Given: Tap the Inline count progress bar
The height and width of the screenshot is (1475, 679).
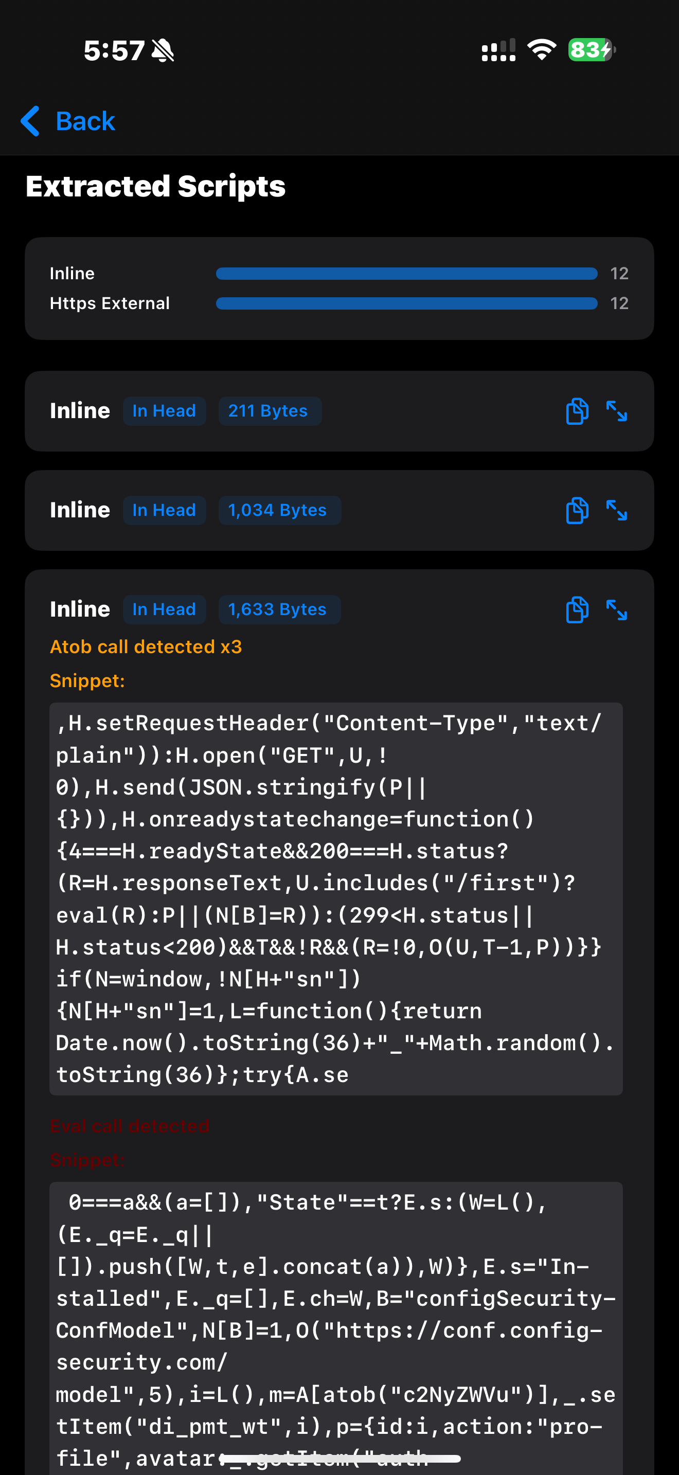Looking at the screenshot, I should 406,274.
